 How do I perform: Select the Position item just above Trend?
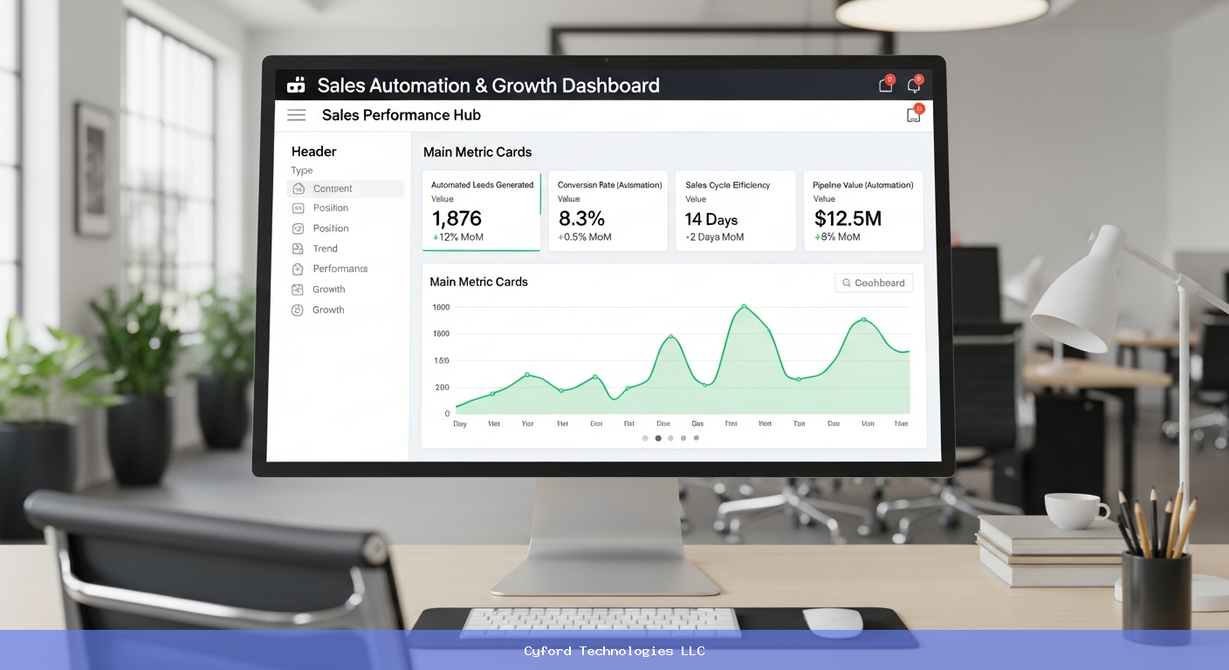(331, 229)
